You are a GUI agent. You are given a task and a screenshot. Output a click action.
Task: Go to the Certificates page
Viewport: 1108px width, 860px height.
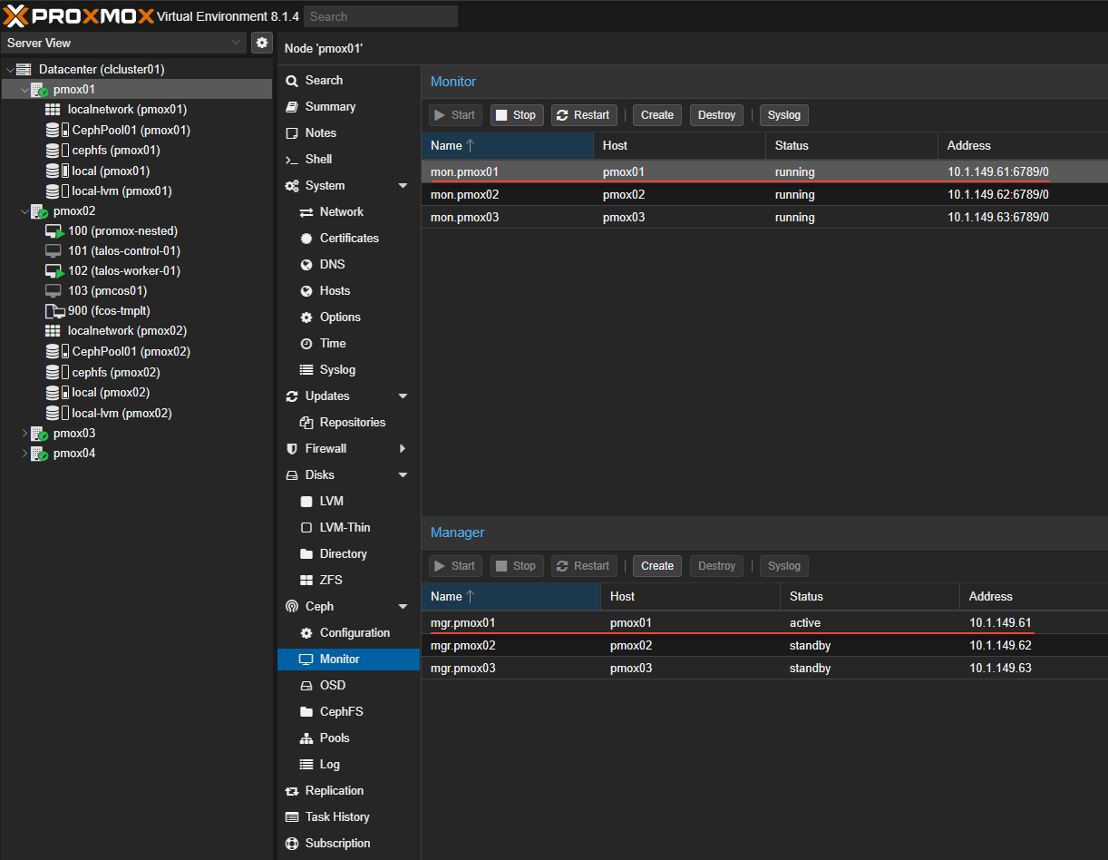pyautogui.click(x=349, y=238)
